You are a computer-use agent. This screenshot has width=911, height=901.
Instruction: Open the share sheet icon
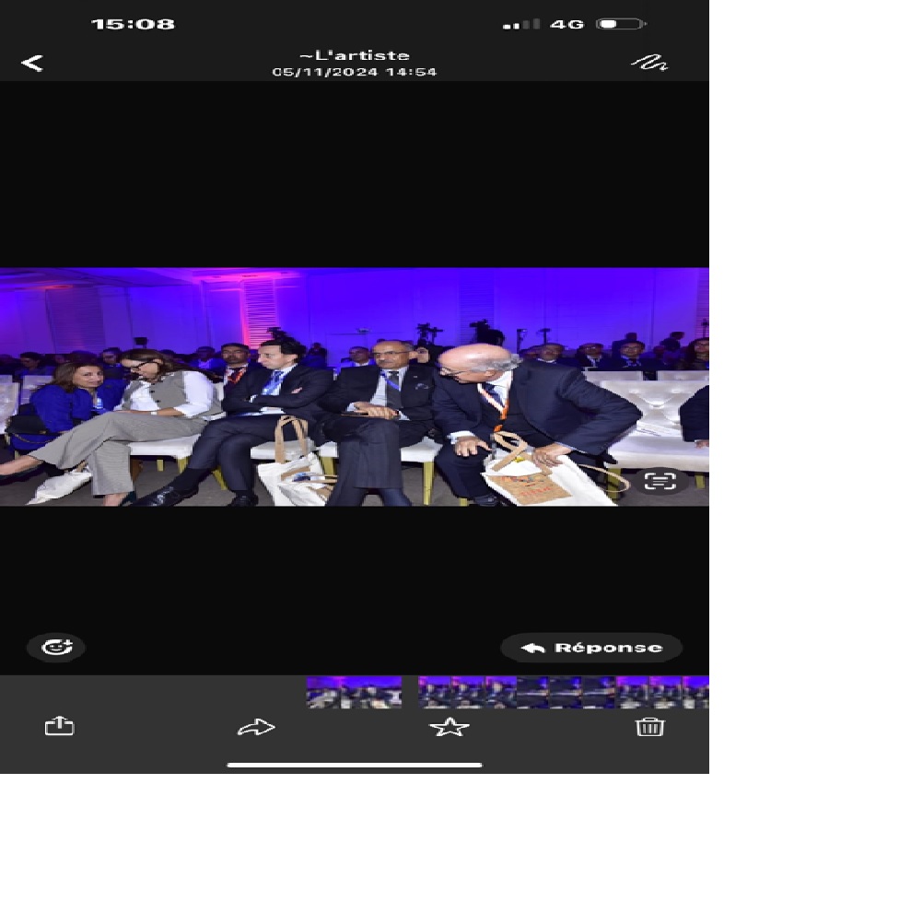(x=59, y=727)
